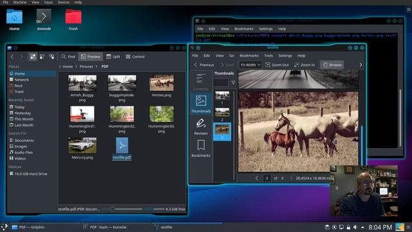412x232 pixels.
Task: Open Thumbnails side panel in Okular
Action: click(201, 104)
